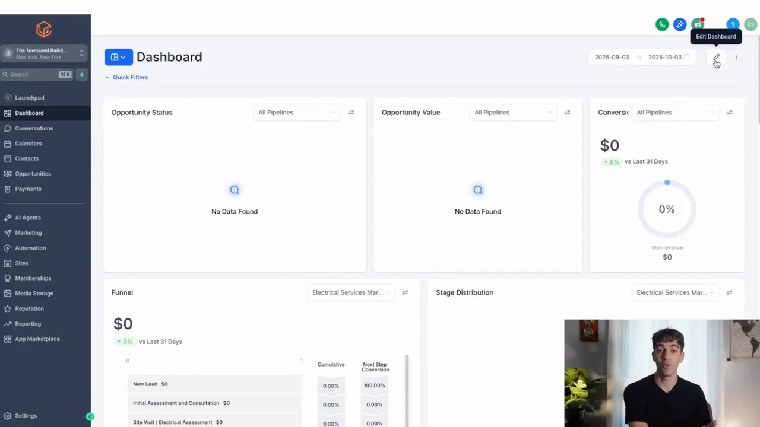The width and height of the screenshot is (760, 427).
Task: Click the Edit Dashboard pencil icon
Action: coord(716,57)
